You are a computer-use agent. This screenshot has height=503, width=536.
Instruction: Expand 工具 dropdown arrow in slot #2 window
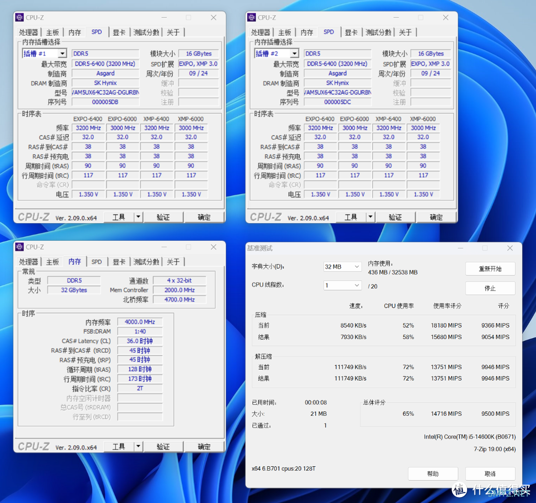[370, 217]
